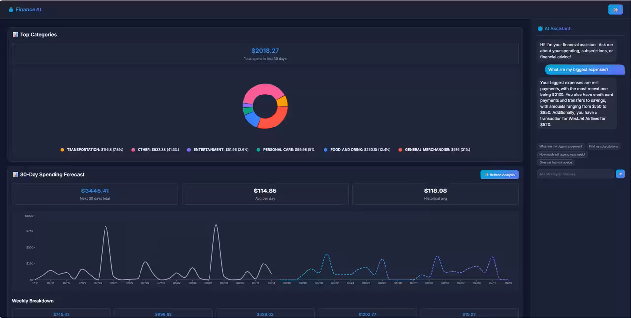Select the $745.43 weekly breakdown card
The width and height of the screenshot is (631, 318).
click(x=62, y=314)
